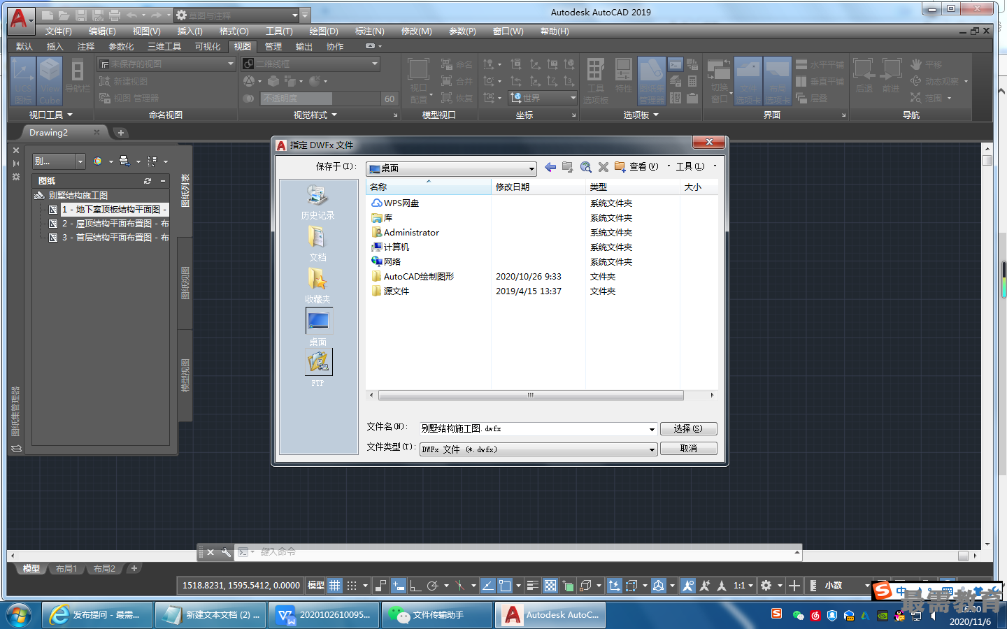Click the 特性 ribbon icon
Image resolution: width=1007 pixels, height=629 pixels.
624,76
